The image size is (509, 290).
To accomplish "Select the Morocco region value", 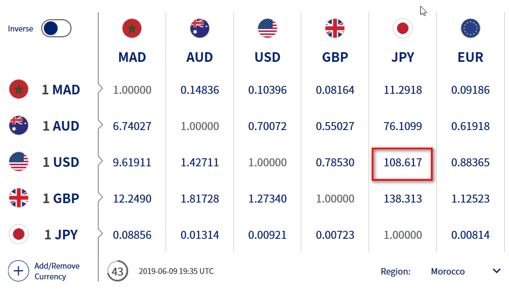I will (448, 271).
